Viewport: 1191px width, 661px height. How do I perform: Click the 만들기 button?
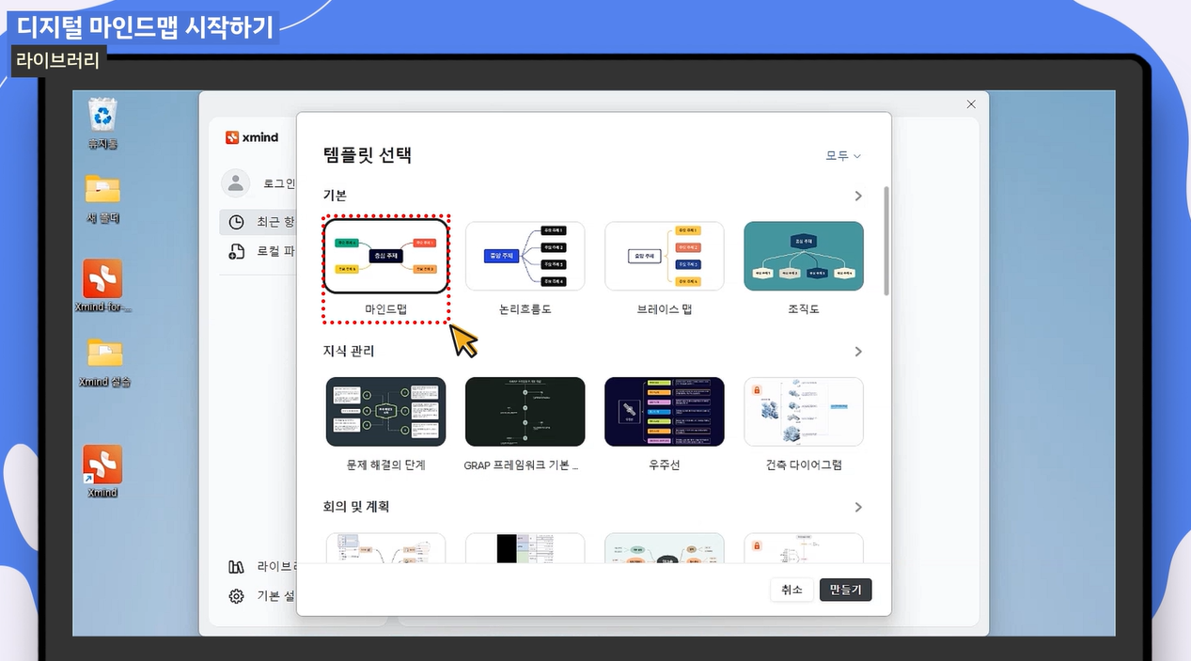click(x=846, y=590)
